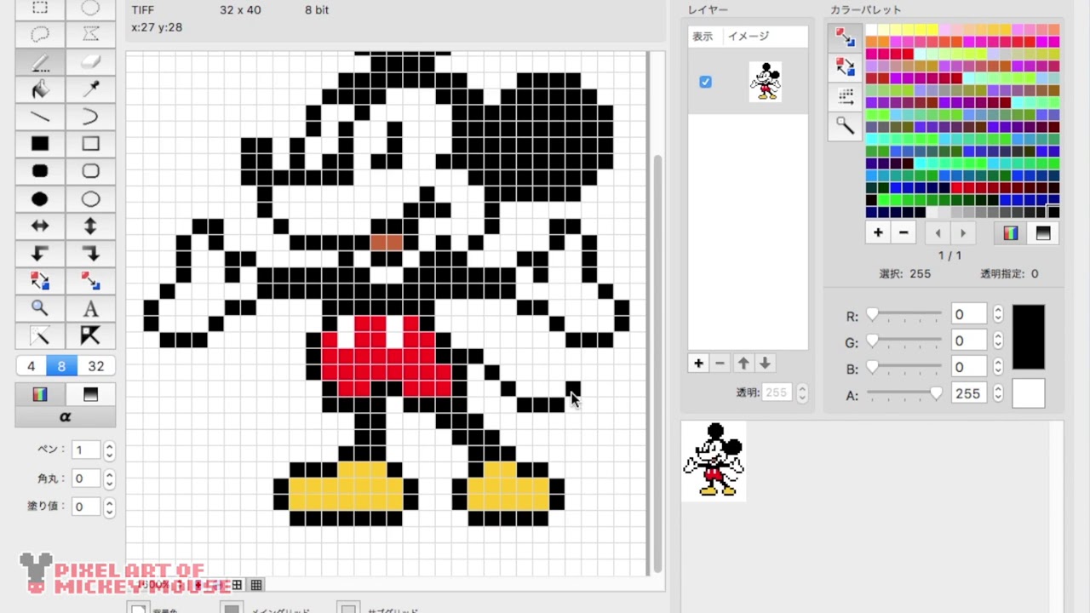Click the 角丸 corner radius field
This screenshot has width=1090, height=613.
(x=85, y=478)
